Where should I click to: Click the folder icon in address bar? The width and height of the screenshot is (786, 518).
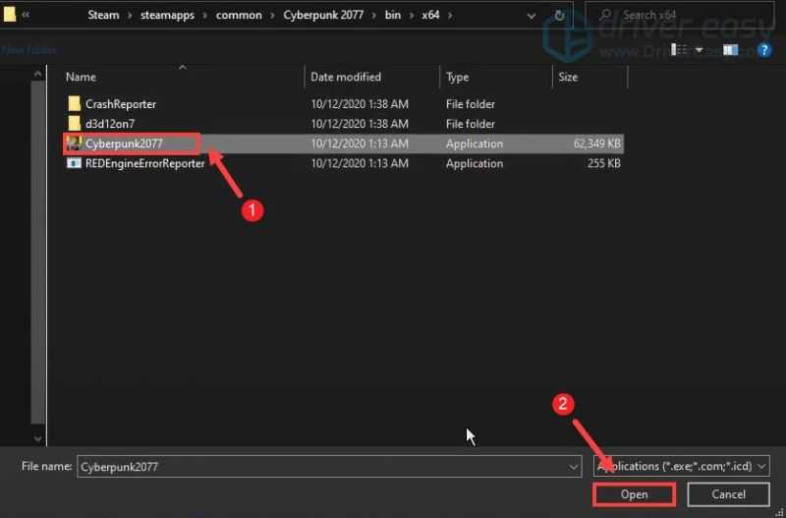pyautogui.click(x=9, y=15)
